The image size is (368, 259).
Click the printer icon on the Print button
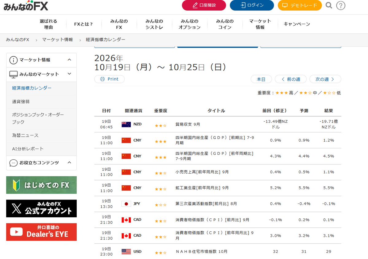(x=102, y=79)
